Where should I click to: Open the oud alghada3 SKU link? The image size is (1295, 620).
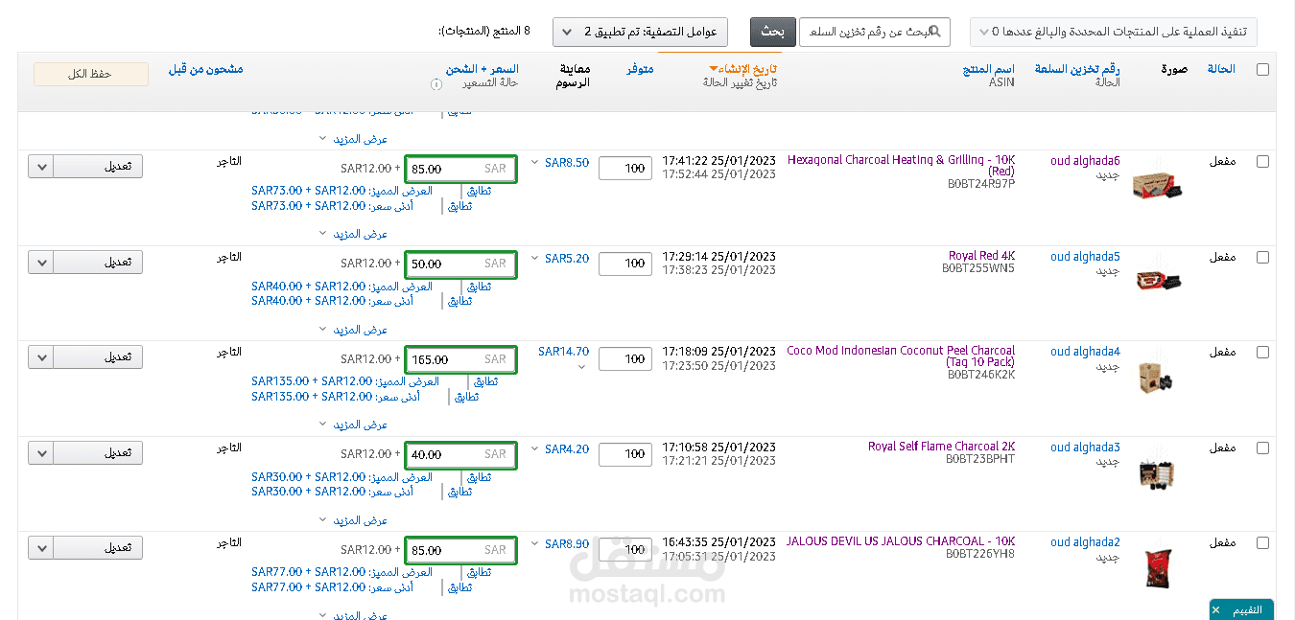1085,448
